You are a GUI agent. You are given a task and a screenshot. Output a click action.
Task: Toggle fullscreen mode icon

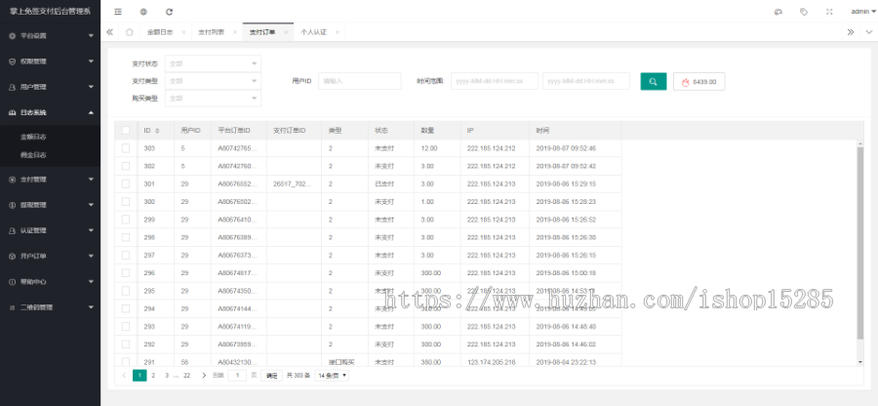pyautogui.click(x=829, y=11)
